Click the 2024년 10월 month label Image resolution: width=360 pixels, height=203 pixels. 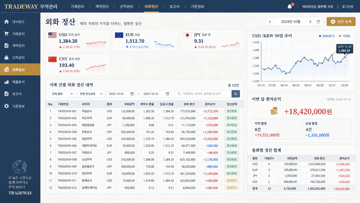[291, 22]
